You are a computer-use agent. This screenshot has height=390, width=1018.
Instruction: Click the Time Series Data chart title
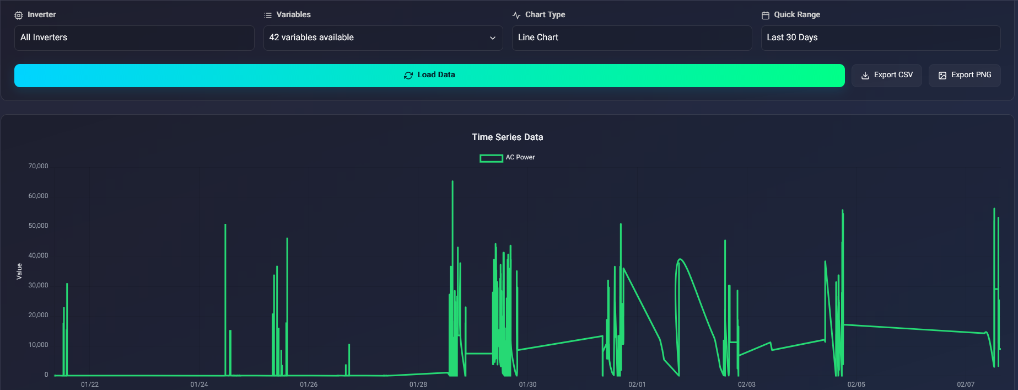click(507, 137)
